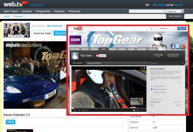The image size is (193, 132).
Task: Focus the YouTube search box
Action: point(121,29)
